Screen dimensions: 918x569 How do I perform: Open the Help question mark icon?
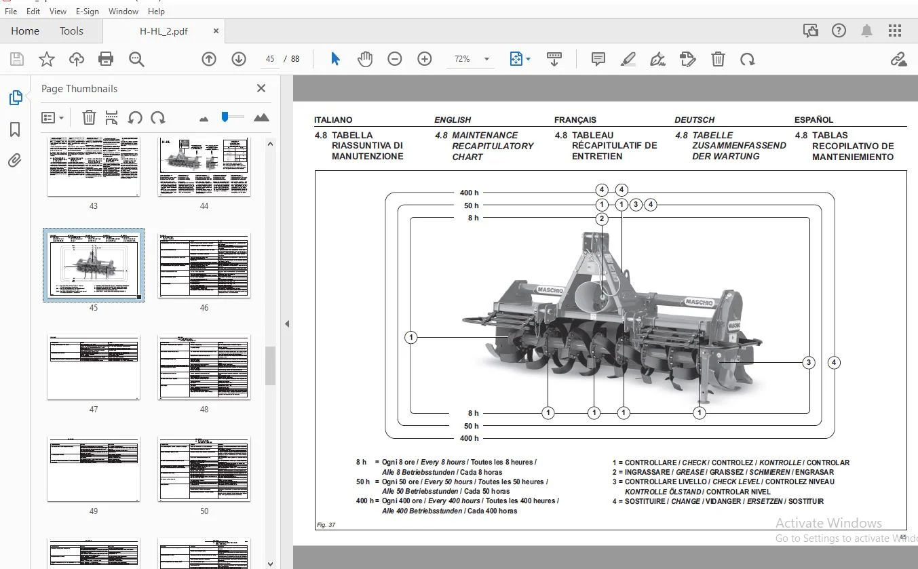tap(839, 31)
